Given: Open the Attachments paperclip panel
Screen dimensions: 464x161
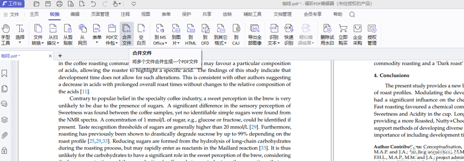Looking at the screenshot, I should 4,135.
